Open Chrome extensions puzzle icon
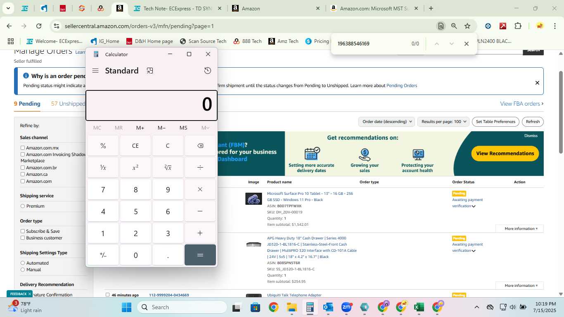The image size is (564, 317). point(518,26)
